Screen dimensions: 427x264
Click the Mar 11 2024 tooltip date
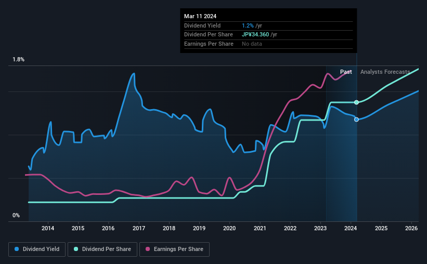click(x=200, y=16)
